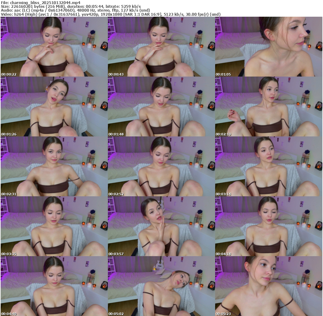
Task: Open the thumbnail stamped 00:02:31
Action: pyautogui.click(x=54, y=166)
